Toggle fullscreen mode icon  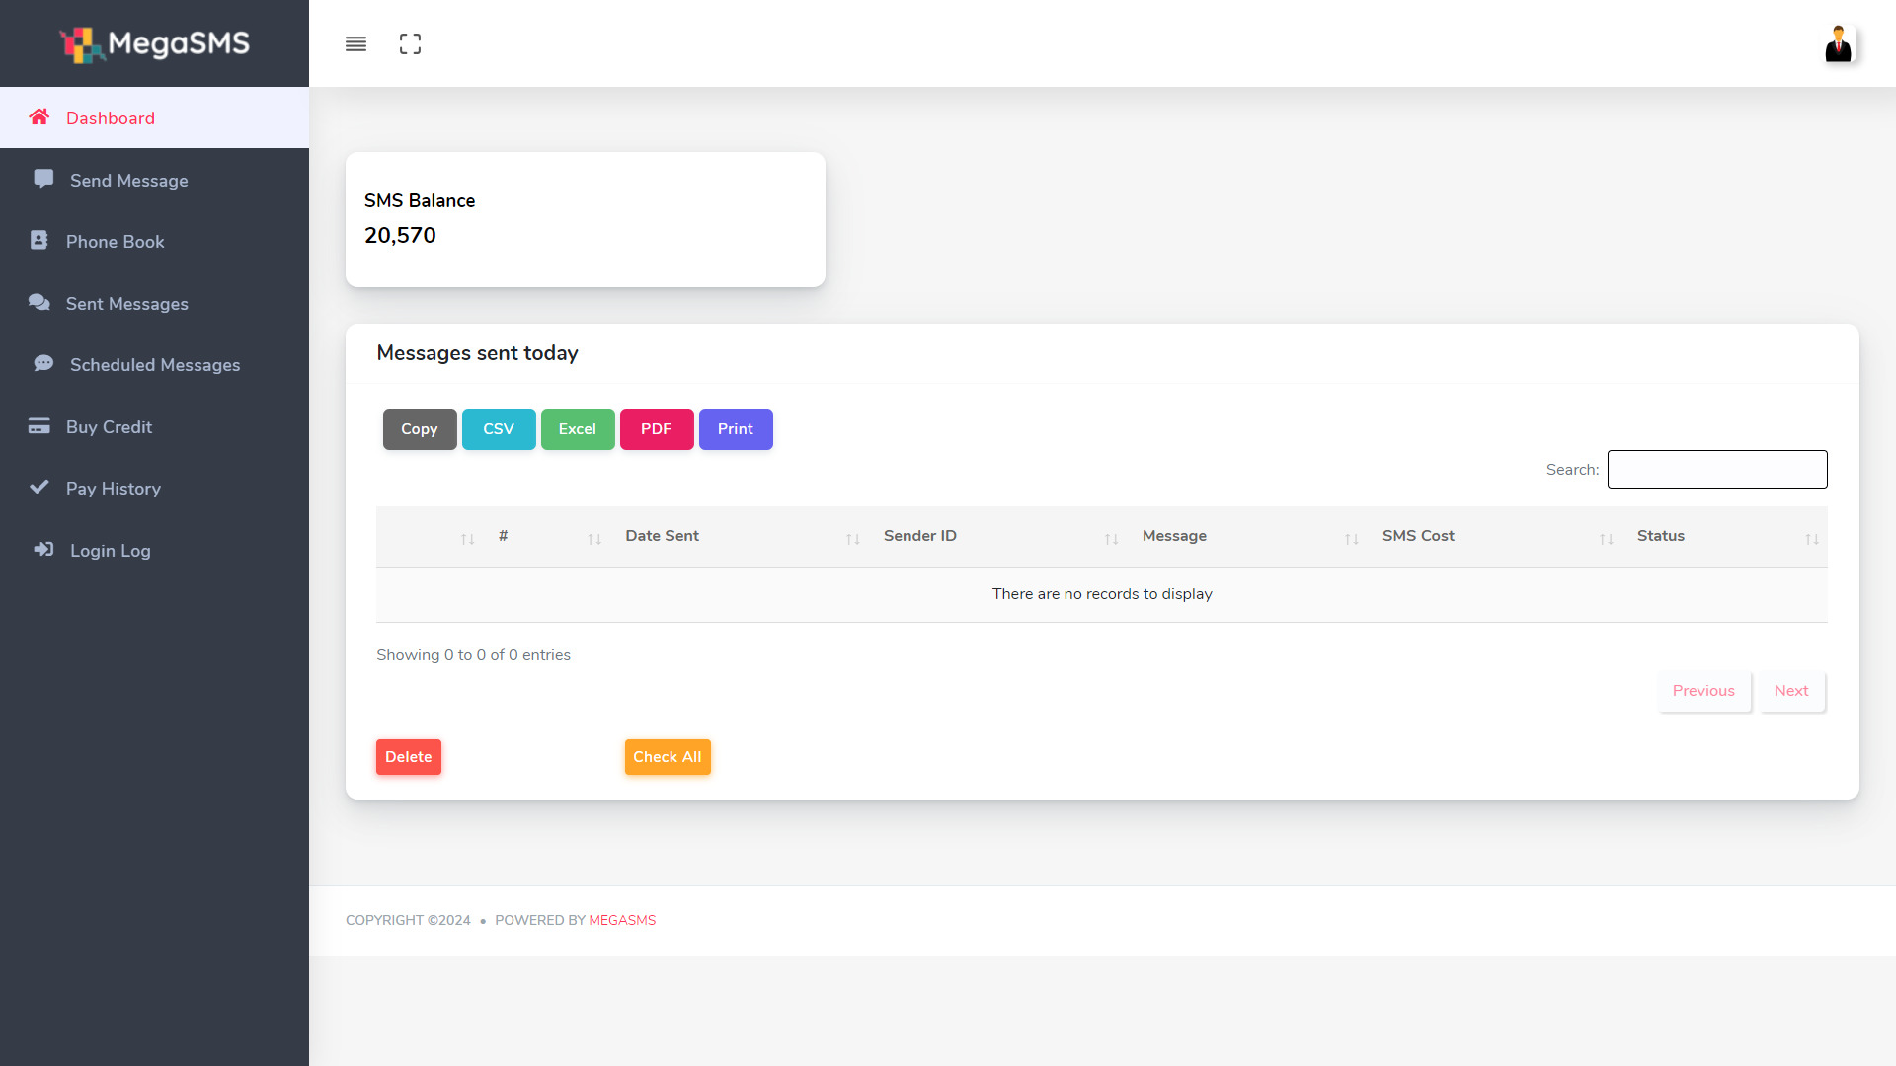pyautogui.click(x=410, y=43)
